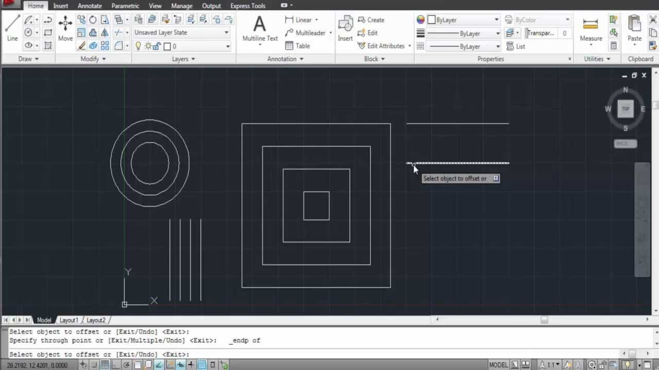This screenshot has width=659, height=370.
Task: Activate the Move tool
Action: click(x=65, y=28)
